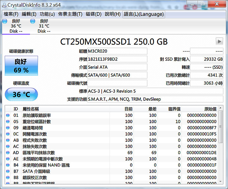Click the status dot of attribute 0C
Screen dimensions: 228x189
coord(8,134)
